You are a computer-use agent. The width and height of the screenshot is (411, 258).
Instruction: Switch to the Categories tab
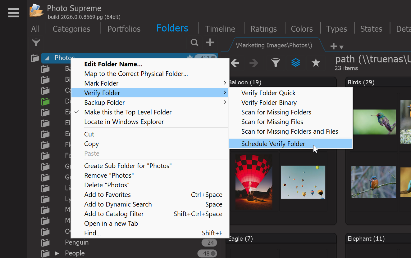click(x=71, y=29)
